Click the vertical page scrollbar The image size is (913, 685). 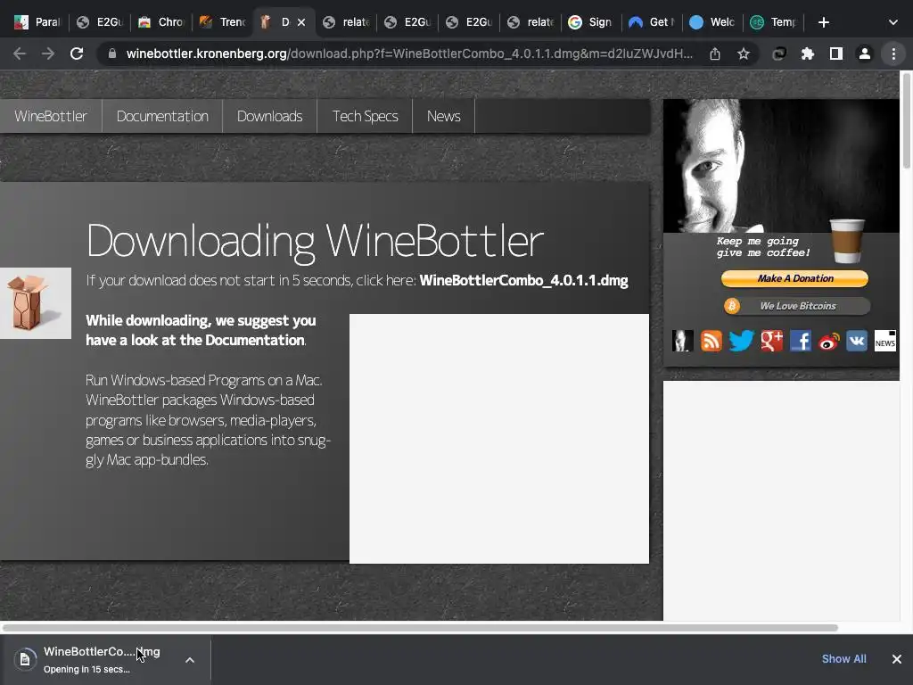pos(907,120)
